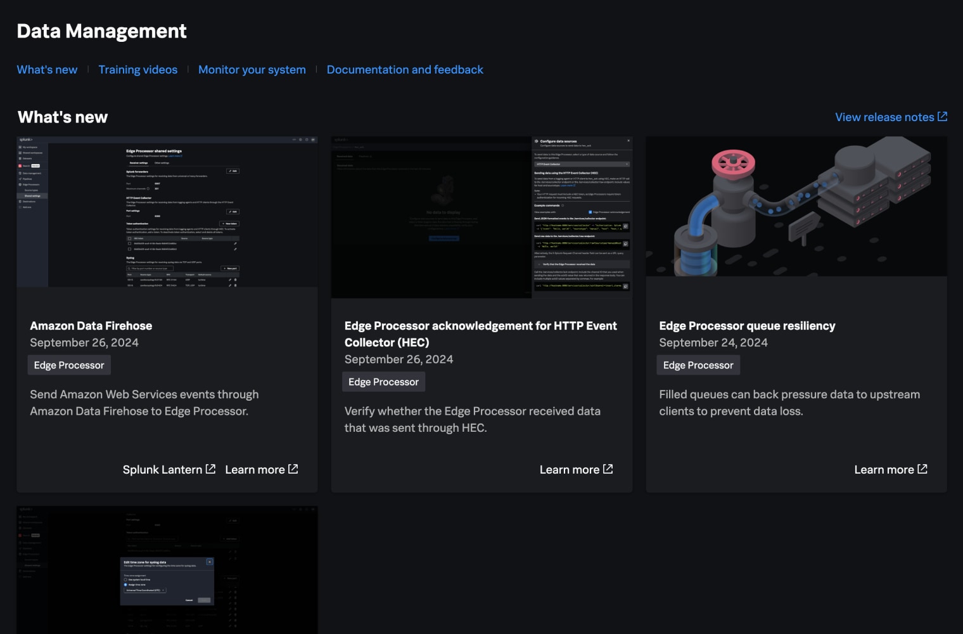
Task: Click the Learn more external icon in queue resiliency card
Action: [922, 469]
